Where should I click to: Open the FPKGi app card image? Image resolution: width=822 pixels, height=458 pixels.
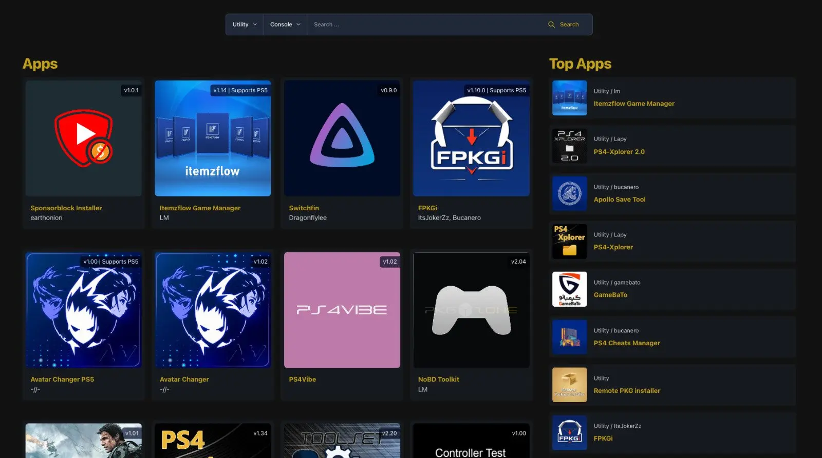[x=471, y=138]
